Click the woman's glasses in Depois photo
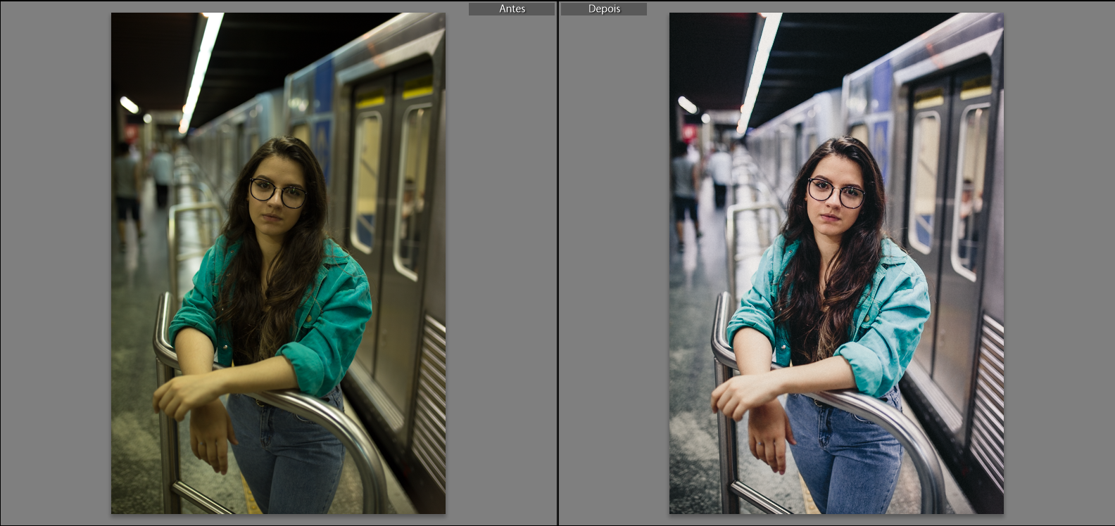 (836, 192)
